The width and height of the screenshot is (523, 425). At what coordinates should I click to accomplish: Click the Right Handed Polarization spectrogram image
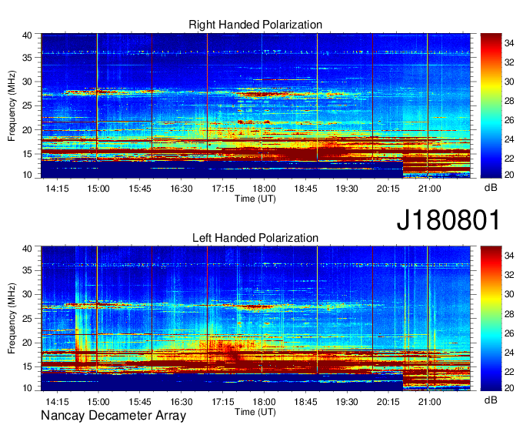pyautogui.click(x=255, y=105)
